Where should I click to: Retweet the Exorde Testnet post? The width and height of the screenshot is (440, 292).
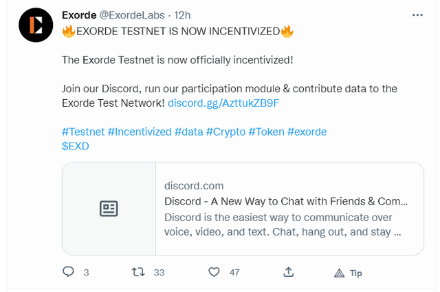coord(137,272)
